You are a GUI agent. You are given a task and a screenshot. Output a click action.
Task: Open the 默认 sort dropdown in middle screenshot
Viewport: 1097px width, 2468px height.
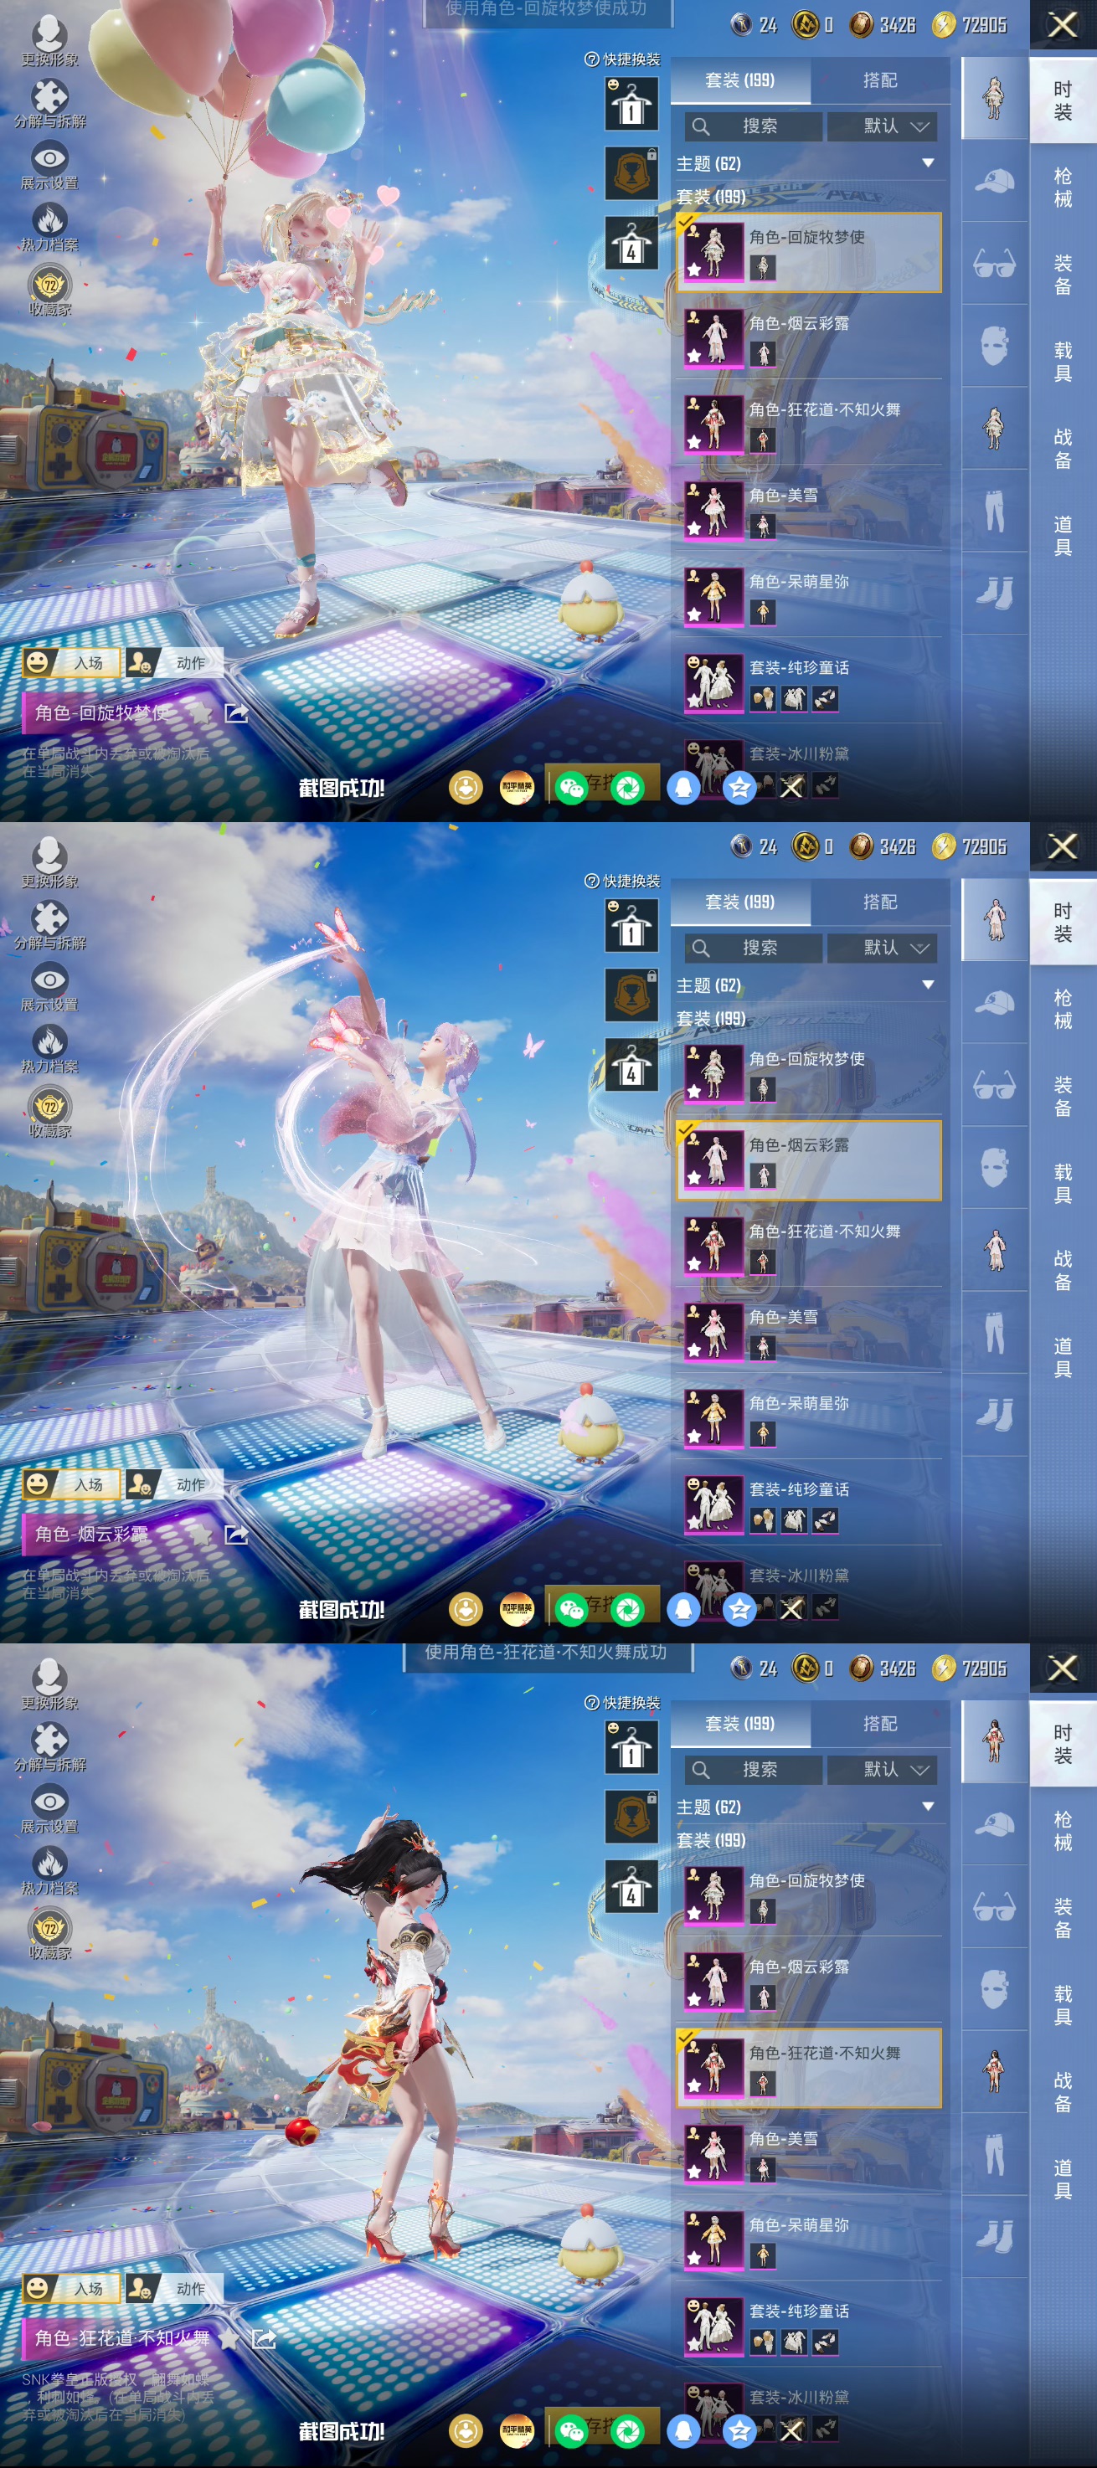[883, 949]
